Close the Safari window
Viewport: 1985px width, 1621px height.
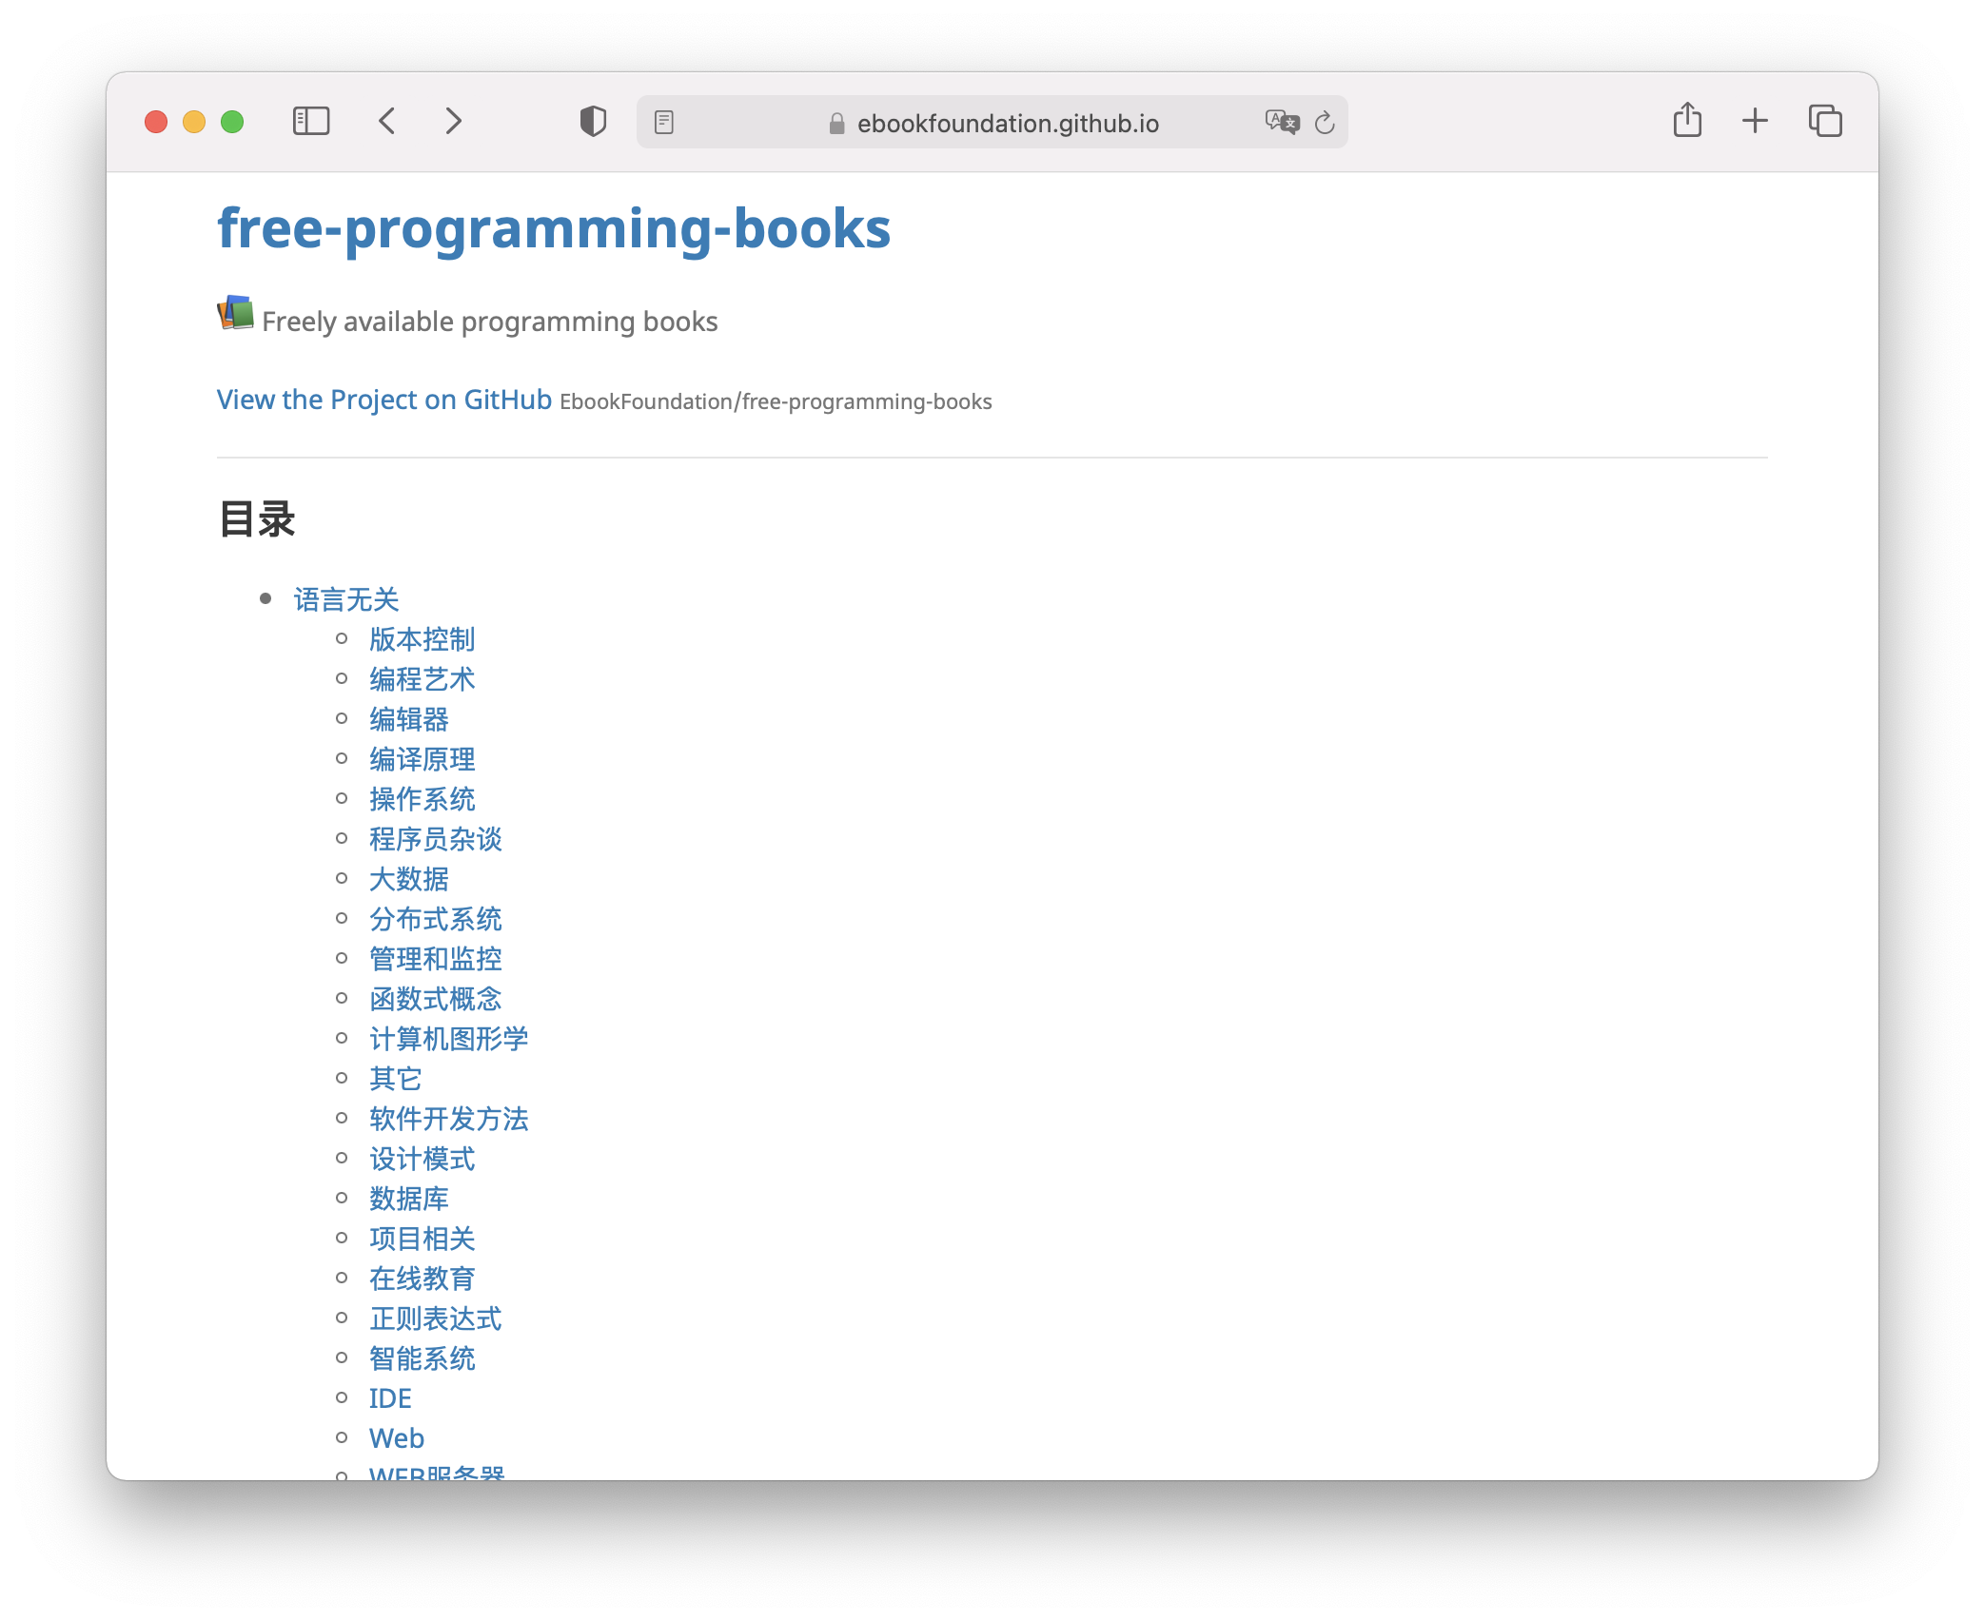(x=156, y=122)
